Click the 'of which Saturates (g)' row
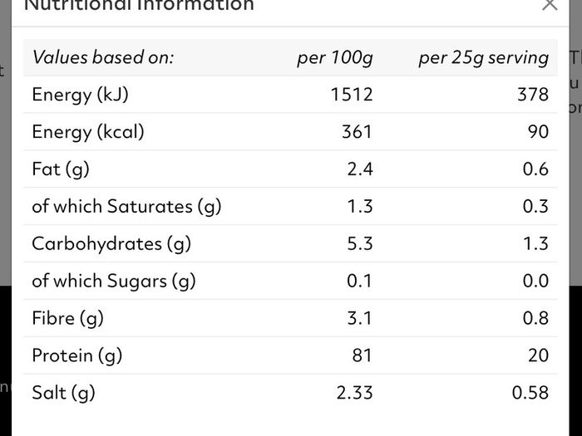Screen dimensions: 582x436 pyautogui.click(x=290, y=206)
